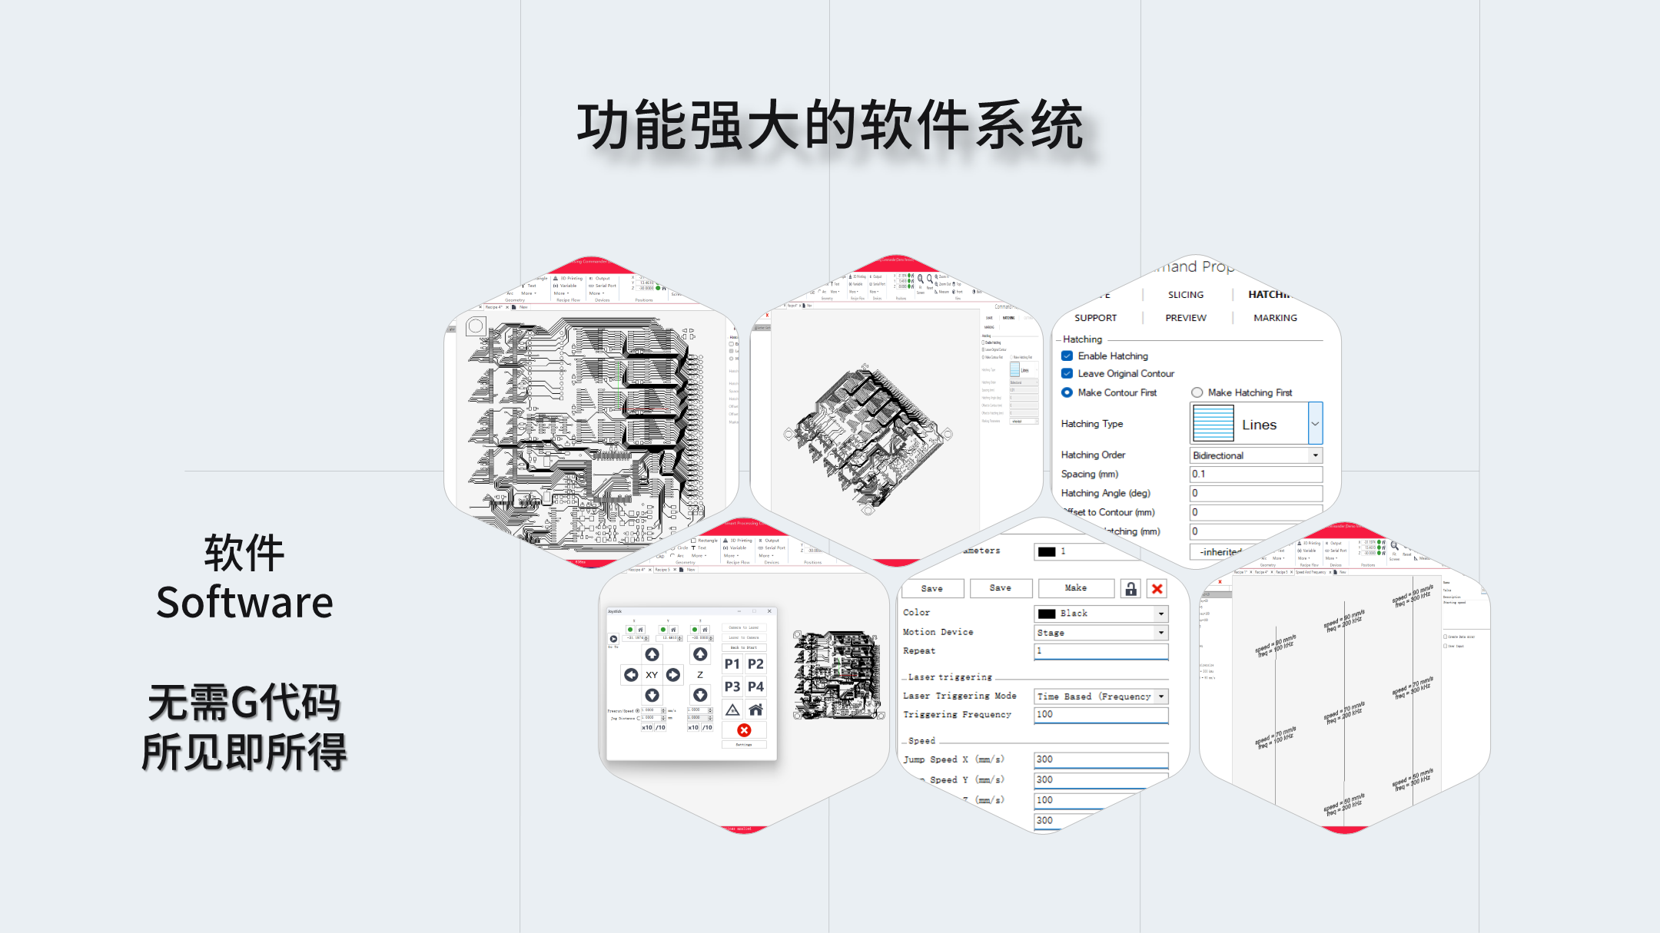Click the Z axis up arrow
Screen dimensions: 1660x933
[x=700, y=654]
